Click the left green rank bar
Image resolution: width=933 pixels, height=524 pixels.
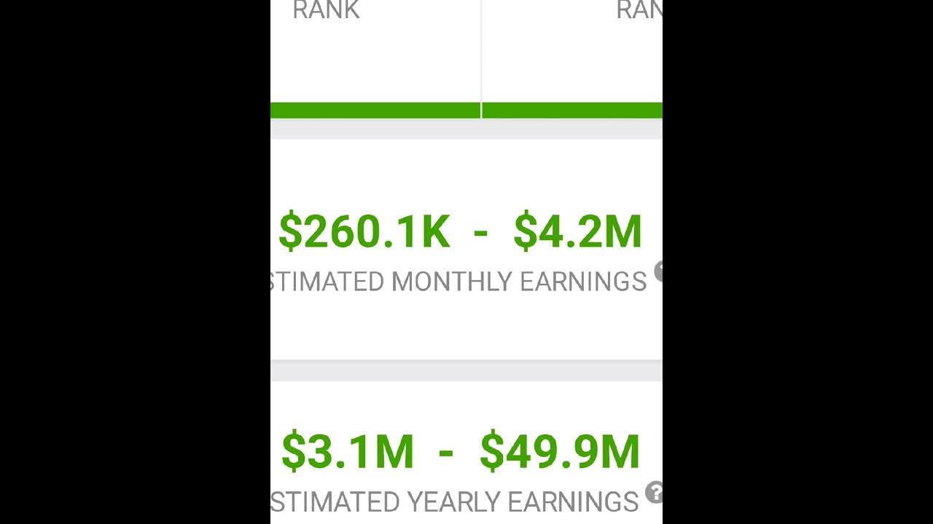click(375, 111)
